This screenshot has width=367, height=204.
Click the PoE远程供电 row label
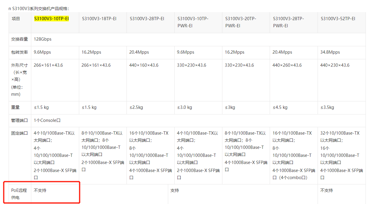coord(19,194)
